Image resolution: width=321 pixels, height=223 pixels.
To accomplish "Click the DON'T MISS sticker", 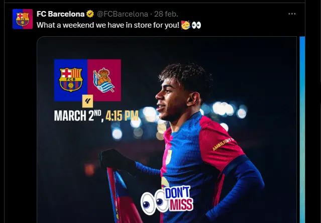I will tap(179, 198).
